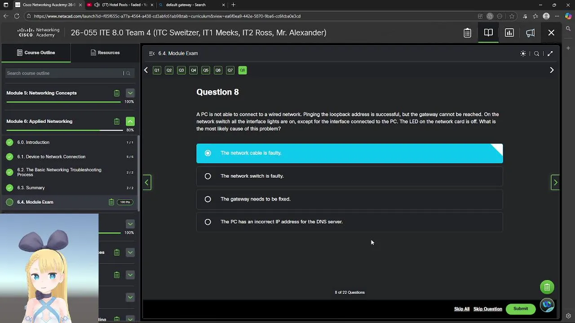Close the course with the header X

pos(551,33)
